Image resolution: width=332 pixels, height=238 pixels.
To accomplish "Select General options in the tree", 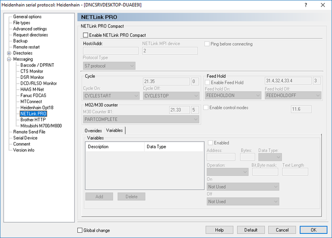I will [27, 17].
